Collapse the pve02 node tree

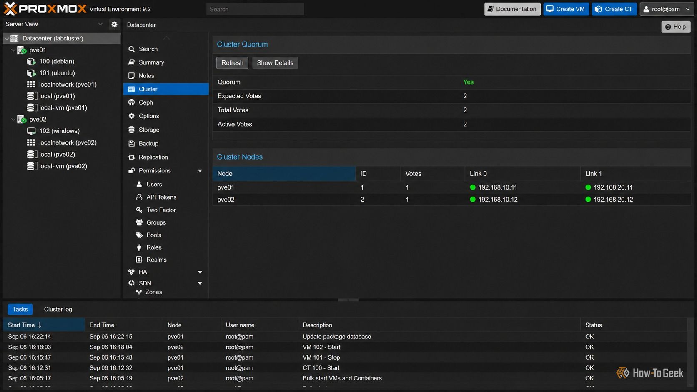[x=13, y=120]
